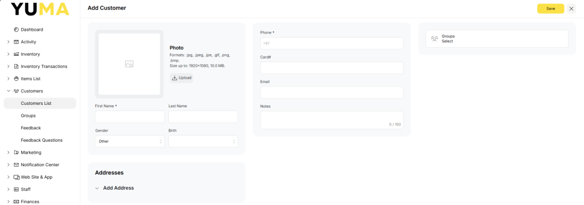The image size is (584, 205).
Task: Click the YUMA logo
Action: pyautogui.click(x=40, y=9)
